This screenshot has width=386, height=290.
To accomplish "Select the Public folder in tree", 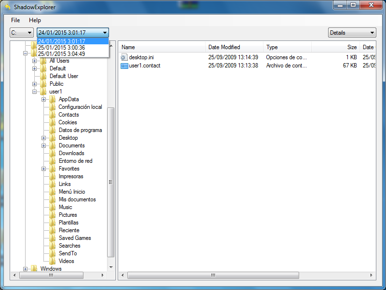I will tap(56, 84).
